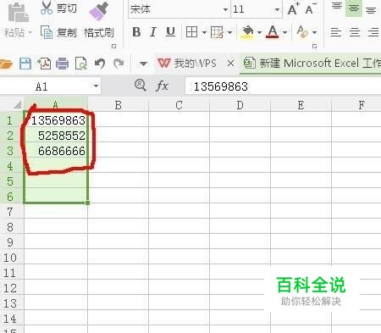Close the 我的WPS tab

coord(230,64)
